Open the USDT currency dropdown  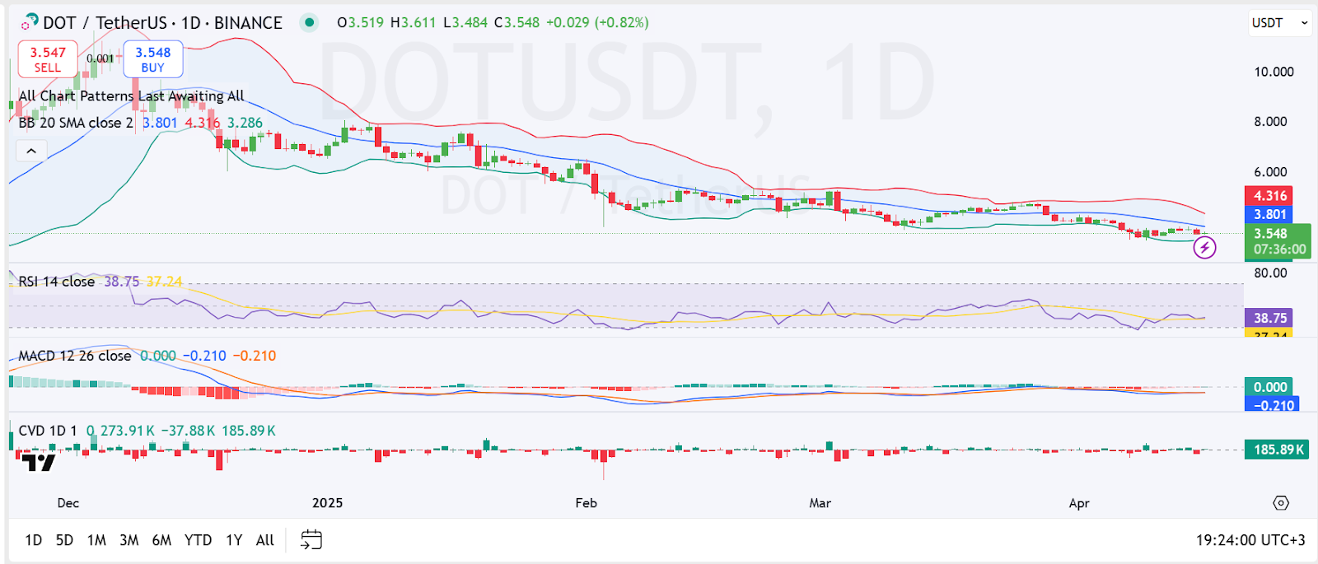tap(1280, 23)
